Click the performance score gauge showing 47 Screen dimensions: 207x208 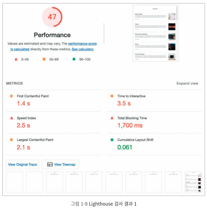[52, 17]
